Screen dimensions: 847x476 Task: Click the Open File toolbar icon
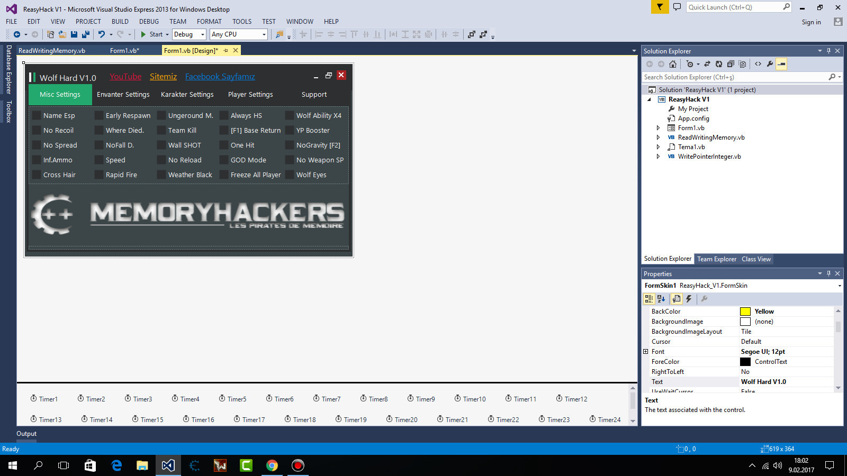click(x=62, y=34)
